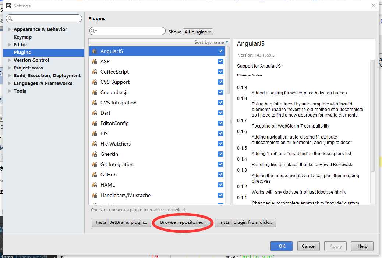Expand Languages & Frameworks arrow
This screenshot has height=258, width=382.
point(10,83)
